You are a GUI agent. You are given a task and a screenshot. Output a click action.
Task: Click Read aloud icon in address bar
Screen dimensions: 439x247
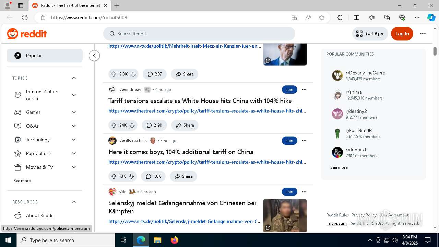click(308, 17)
